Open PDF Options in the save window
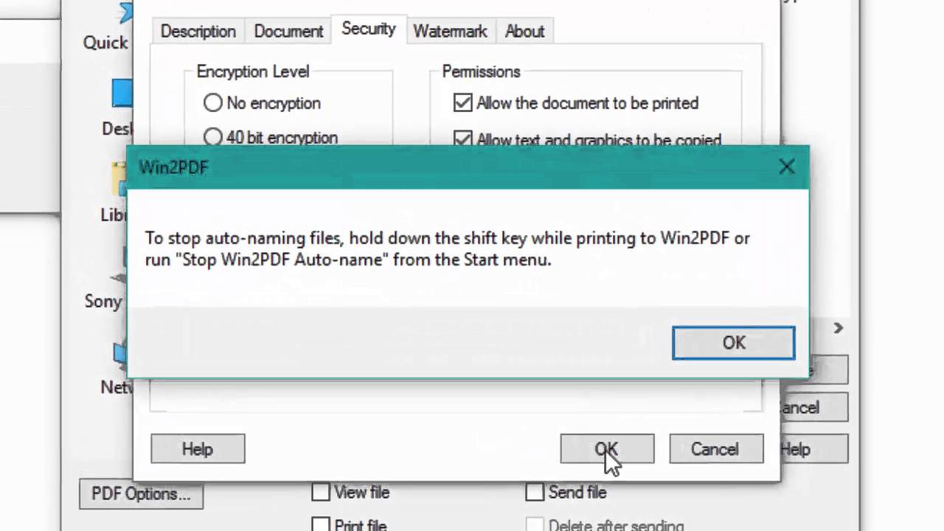Viewport: 944px width, 531px height. click(x=141, y=493)
